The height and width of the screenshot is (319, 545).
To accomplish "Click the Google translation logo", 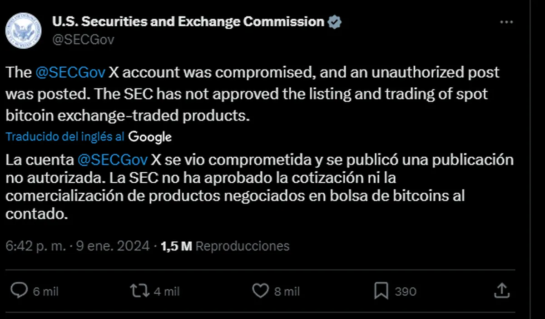I will tap(150, 136).
